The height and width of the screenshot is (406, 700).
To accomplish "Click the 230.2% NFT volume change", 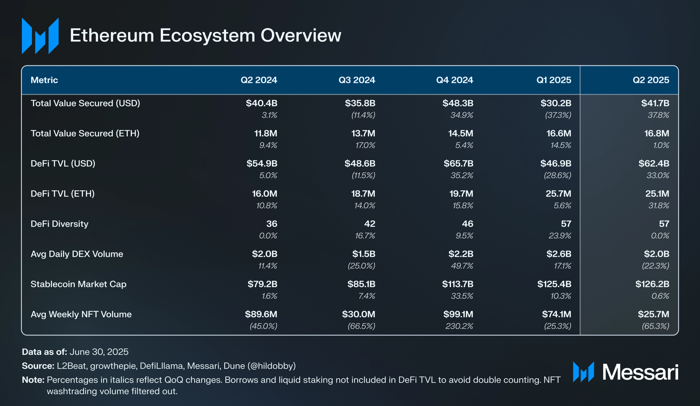I will point(459,326).
